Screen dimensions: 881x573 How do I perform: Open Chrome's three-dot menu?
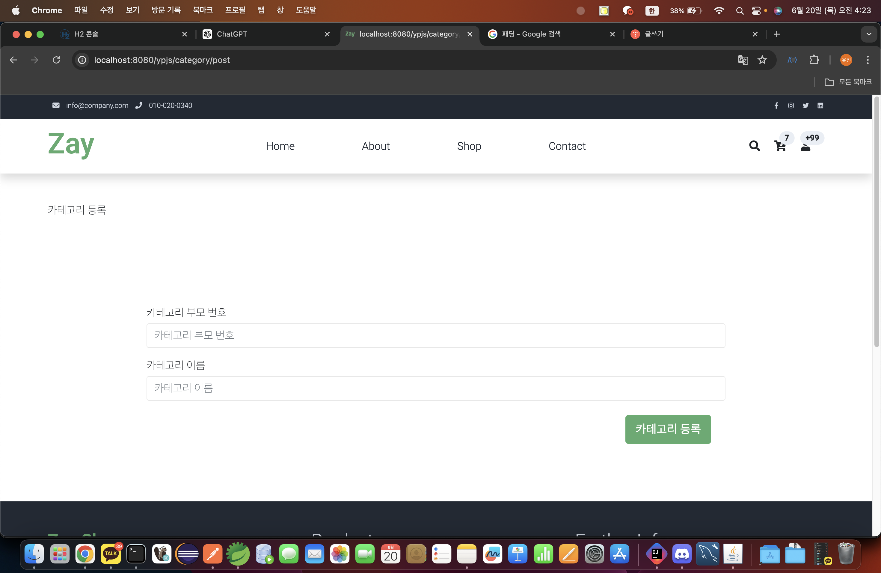868,60
